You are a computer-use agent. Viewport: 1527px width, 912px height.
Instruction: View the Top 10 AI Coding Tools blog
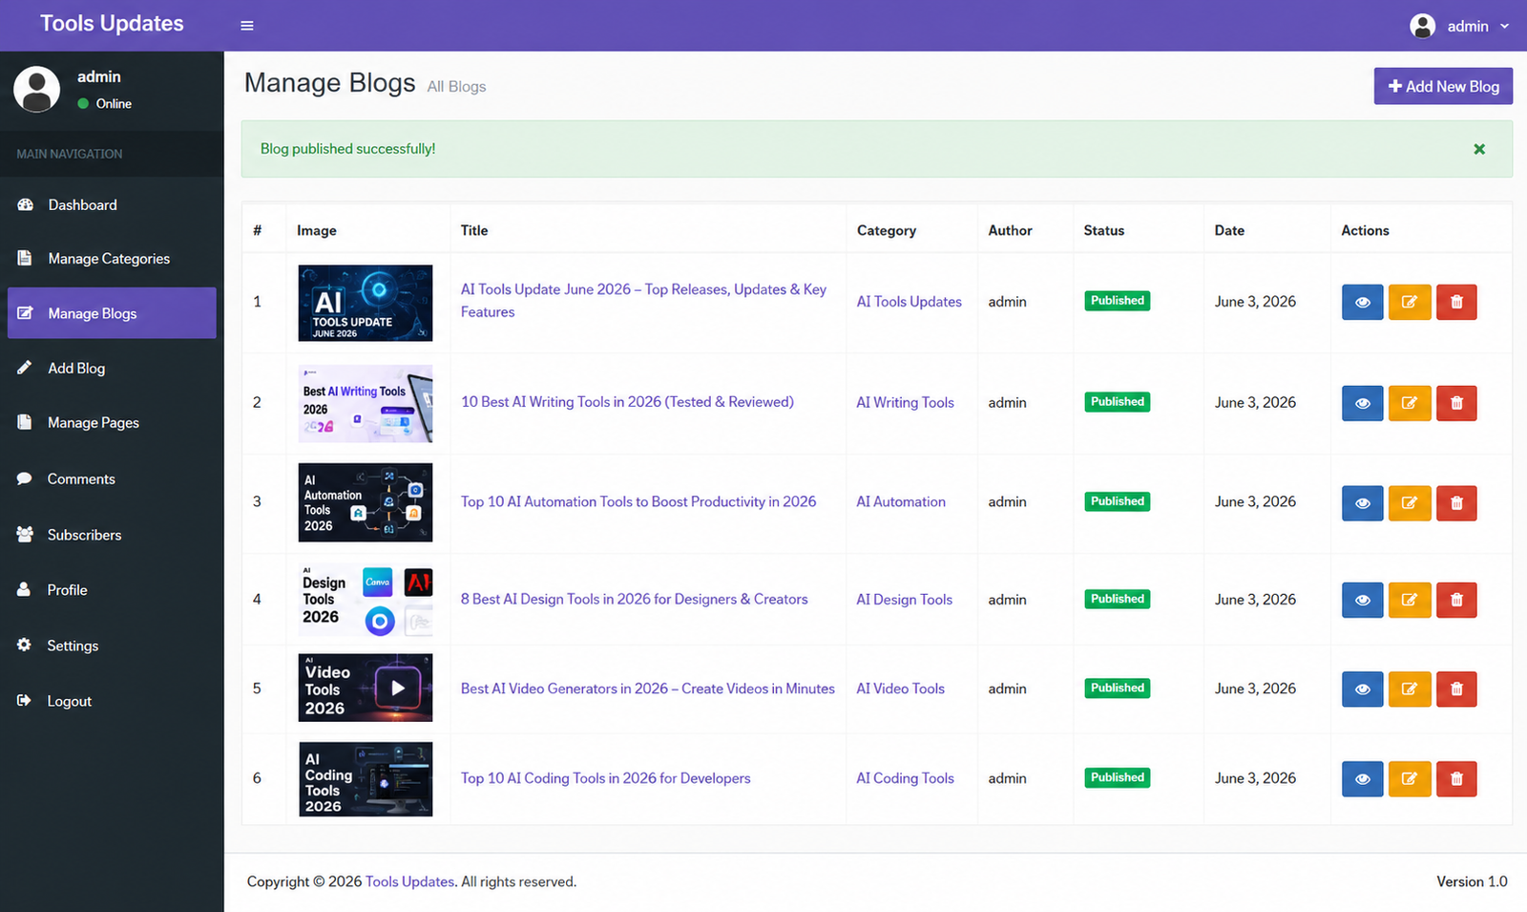(1363, 778)
